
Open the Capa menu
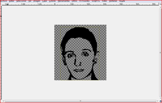tap(45, 1)
